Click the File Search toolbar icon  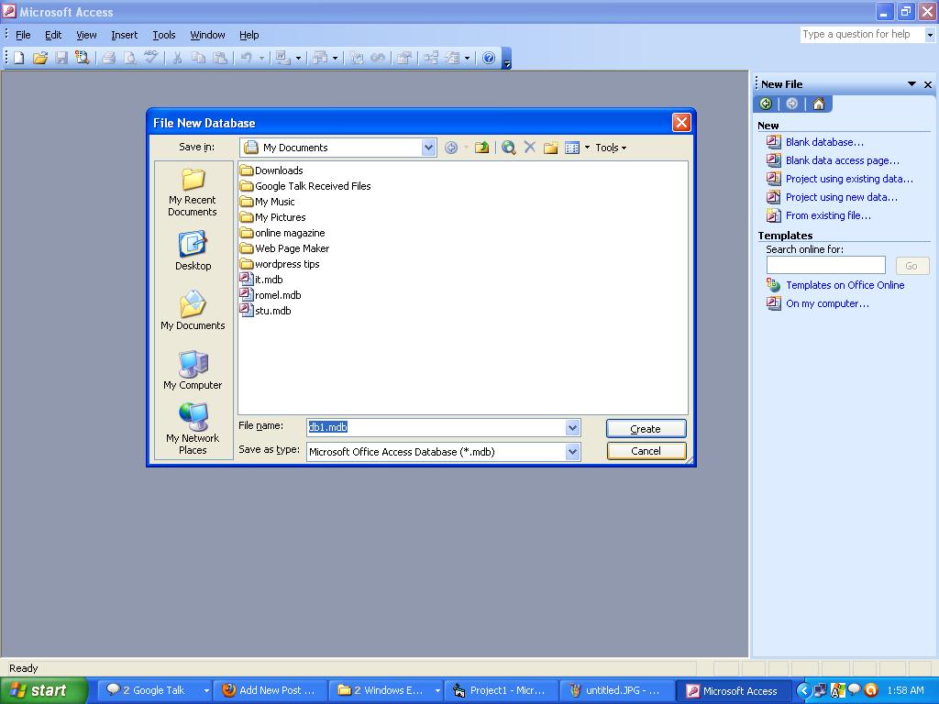[x=82, y=58]
